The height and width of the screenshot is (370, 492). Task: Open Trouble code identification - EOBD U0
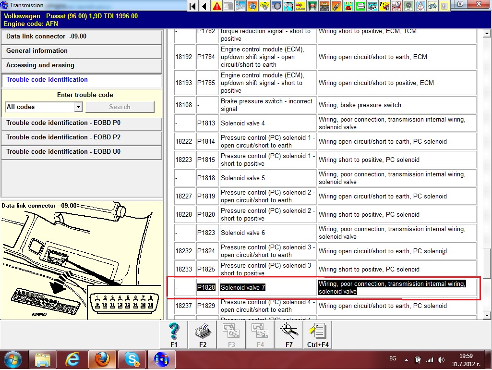pyautogui.click(x=82, y=152)
